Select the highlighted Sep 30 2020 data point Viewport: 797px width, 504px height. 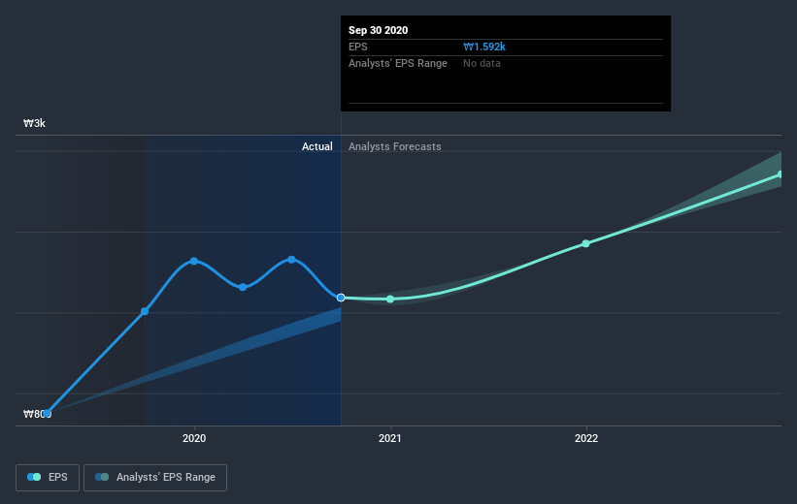341,298
